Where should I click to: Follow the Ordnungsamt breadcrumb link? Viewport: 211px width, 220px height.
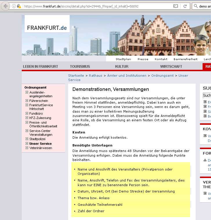tap(162, 76)
